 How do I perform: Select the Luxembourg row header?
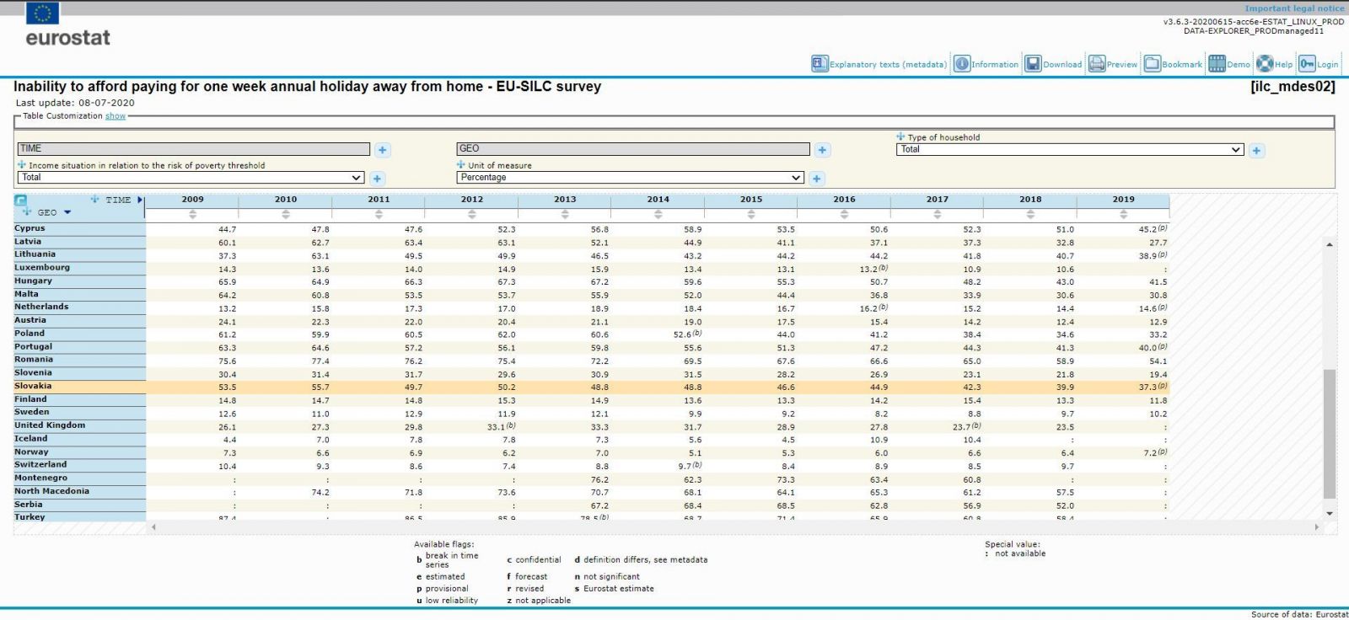point(80,268)
